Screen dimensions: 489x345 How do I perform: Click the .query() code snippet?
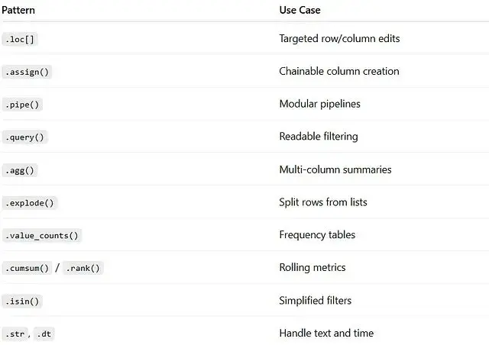[25, 137]
